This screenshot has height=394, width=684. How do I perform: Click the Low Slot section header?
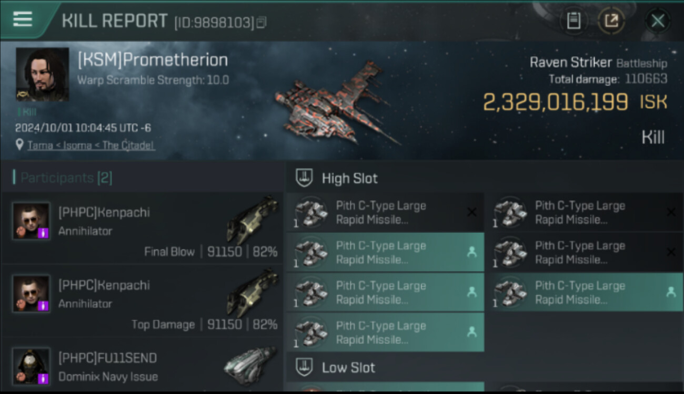348,367
